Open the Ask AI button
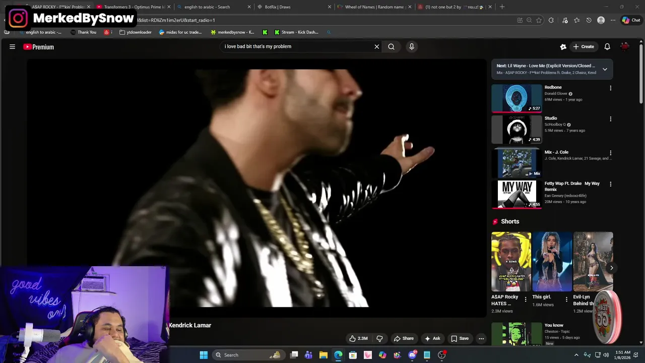The width and height of the screenshot is (645, 363). tap(432, 338)
